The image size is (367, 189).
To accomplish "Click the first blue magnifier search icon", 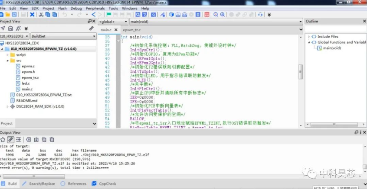I will (x=138, y=15).
